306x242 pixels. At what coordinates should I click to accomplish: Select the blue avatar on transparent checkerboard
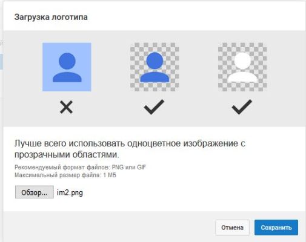pos(155,67)
